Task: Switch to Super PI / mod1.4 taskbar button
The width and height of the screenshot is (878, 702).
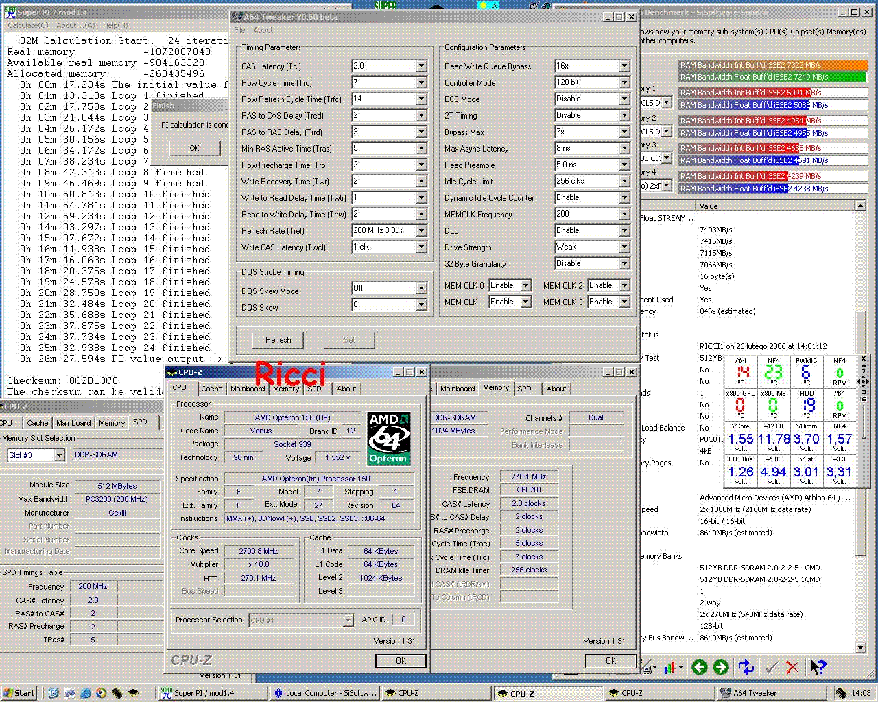Action: [x=213, y=693]
